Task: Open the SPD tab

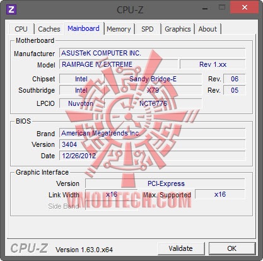Action: tap(148, 29)
